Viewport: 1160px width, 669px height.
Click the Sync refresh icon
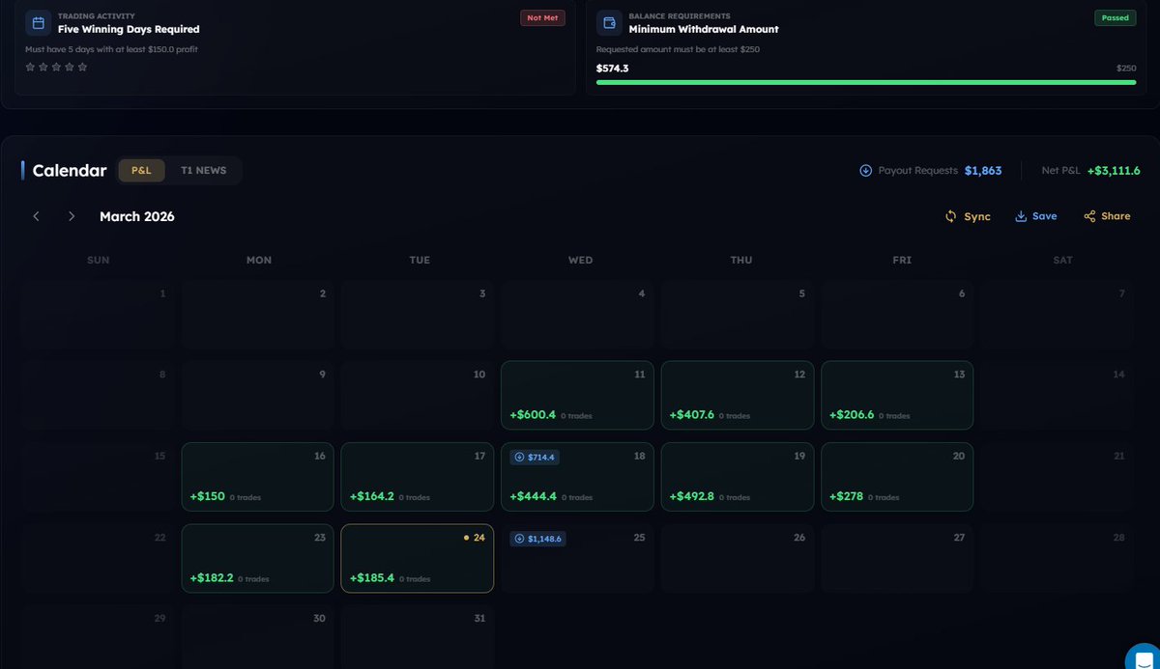point(951,216)
